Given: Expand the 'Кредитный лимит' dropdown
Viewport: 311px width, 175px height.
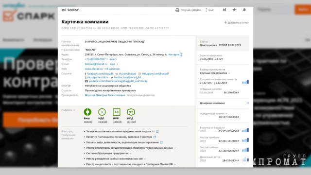Looking at the screenshot, I should (x=226, y=114).
